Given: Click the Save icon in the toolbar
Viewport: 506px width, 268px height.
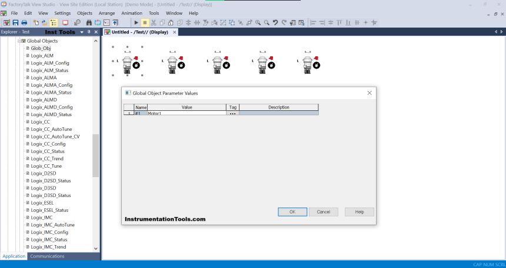Looking at the screenshot, I should [x=16, y=23].
